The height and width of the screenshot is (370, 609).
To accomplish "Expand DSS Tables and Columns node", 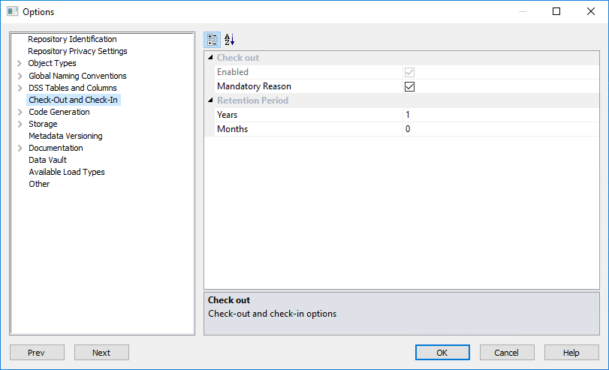I will click(20, 88).
